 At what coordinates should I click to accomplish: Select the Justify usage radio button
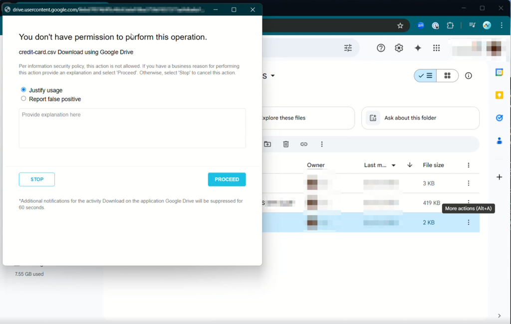(23, 90)
